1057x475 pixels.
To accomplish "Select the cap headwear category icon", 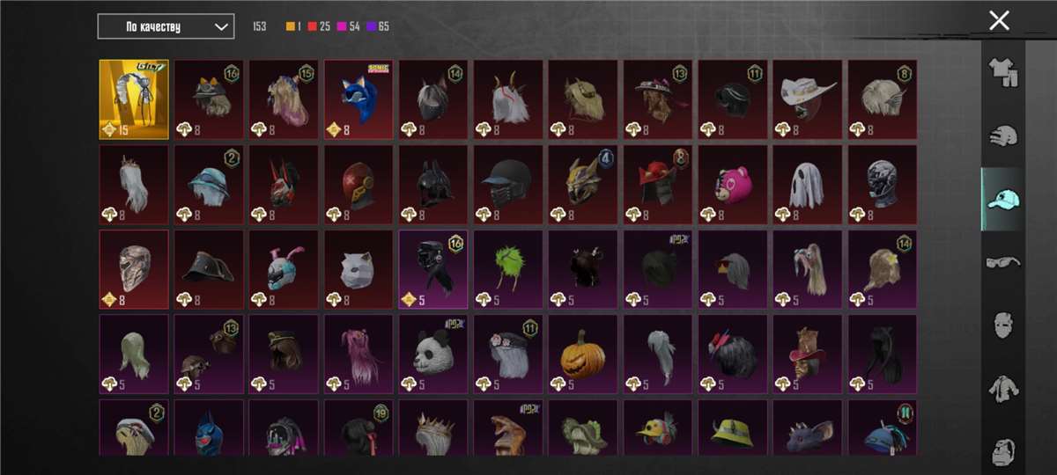I will point(1002,199).
